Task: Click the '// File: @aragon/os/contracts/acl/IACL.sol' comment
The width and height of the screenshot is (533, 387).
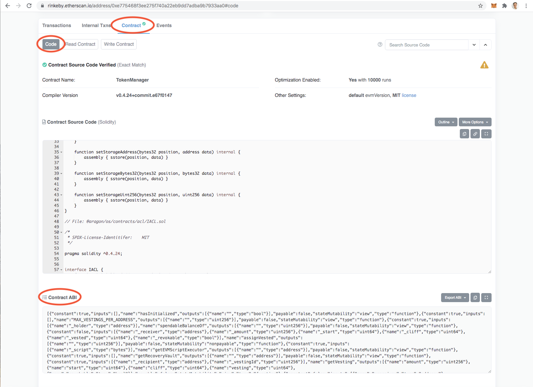Action: pos(115,222)
